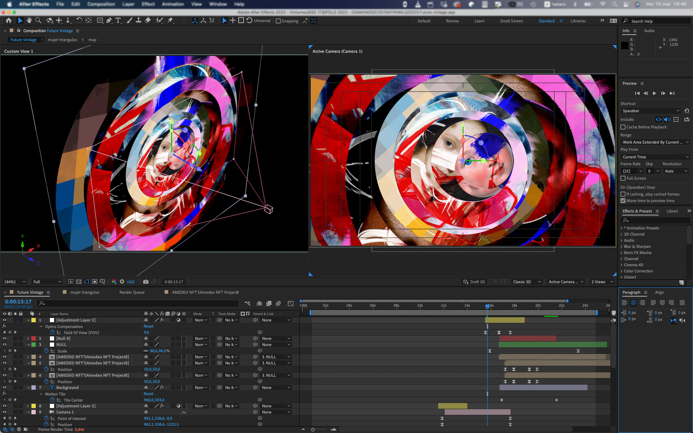Select the Puppet Pin tool
This screenshot has height=433, width=693.
[x=170, y=21]
